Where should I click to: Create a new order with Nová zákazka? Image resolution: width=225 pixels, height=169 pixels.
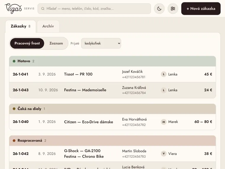pyautogui.click(x=201, y=9)
